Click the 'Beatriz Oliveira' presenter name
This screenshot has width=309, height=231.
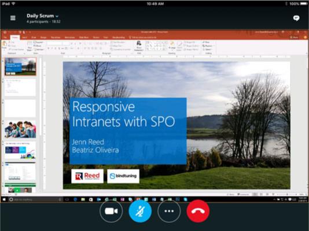tap(95, 150)
